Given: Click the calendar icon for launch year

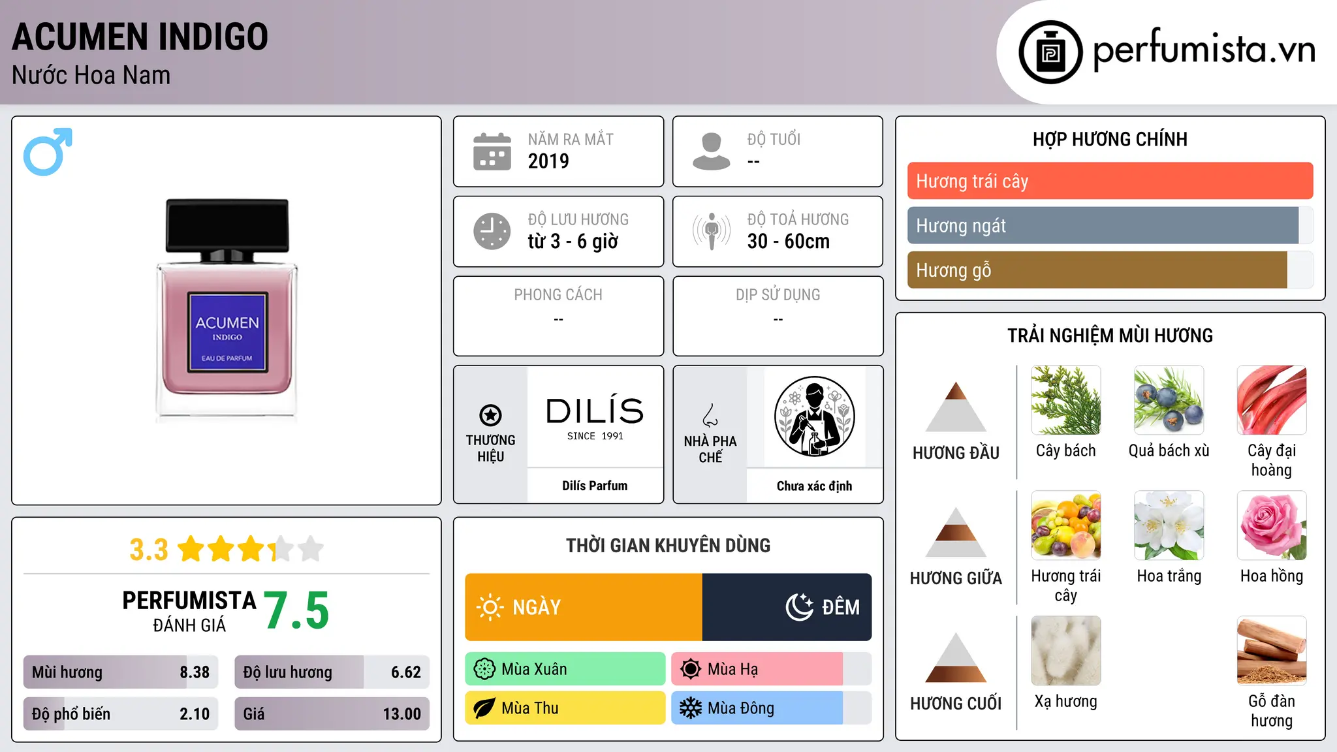Looking at the screenshot, I should 492,151.
